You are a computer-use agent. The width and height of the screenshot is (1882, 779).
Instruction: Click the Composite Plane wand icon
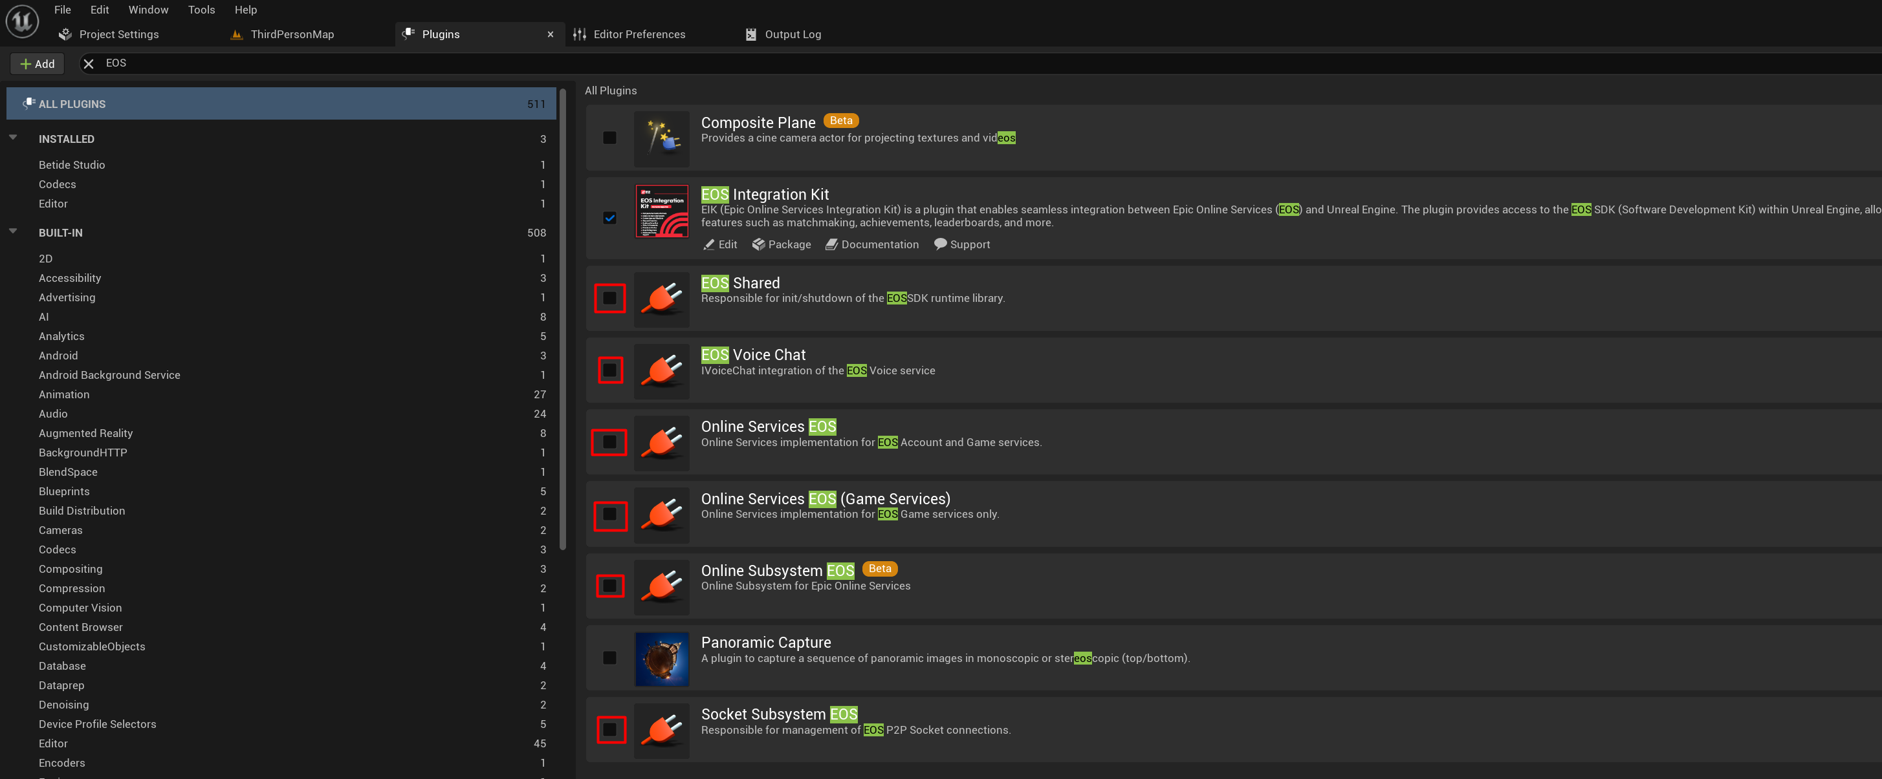pos(661,139)
